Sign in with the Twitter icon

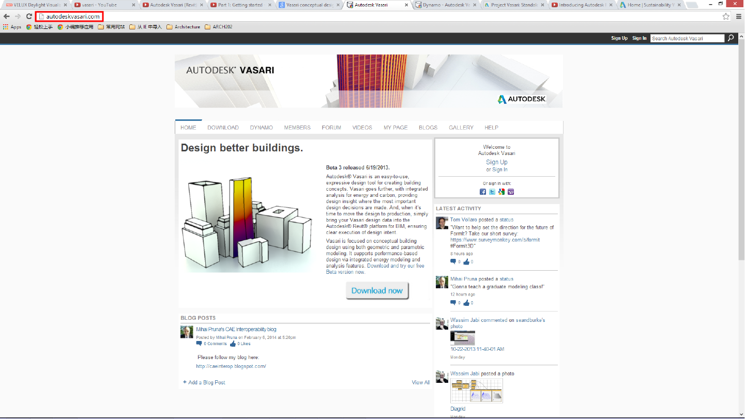(x=492, y=192)
